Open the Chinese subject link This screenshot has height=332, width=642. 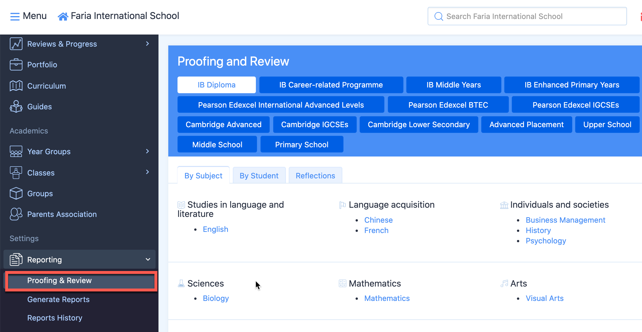pyautogui.click(x=378, y=220)
